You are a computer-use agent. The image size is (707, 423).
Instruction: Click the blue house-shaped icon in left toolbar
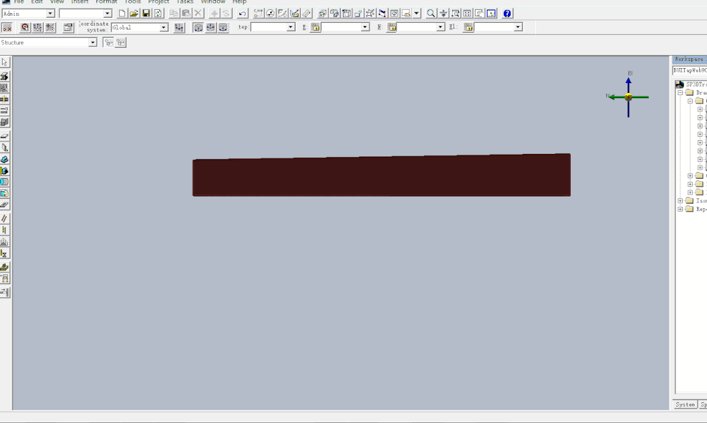tap(5, 193)
